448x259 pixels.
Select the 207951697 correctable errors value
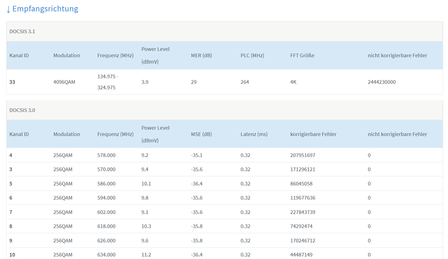point(303,155)
